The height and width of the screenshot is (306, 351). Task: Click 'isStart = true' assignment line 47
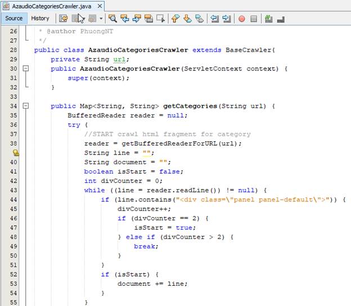(x=165, y=228)
